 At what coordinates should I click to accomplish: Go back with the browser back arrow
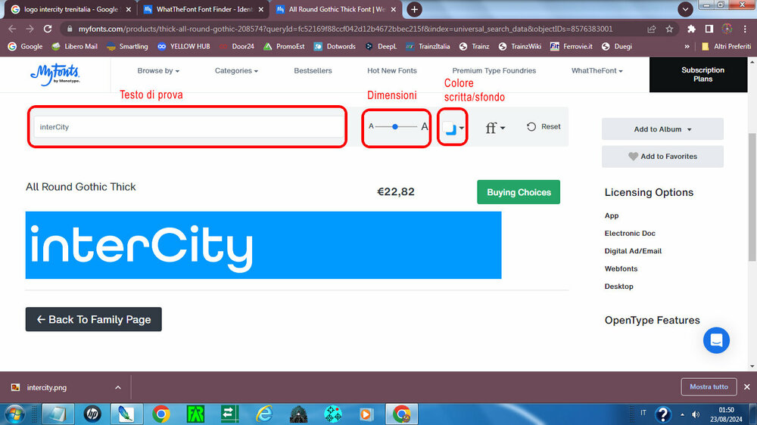(12, 29)
